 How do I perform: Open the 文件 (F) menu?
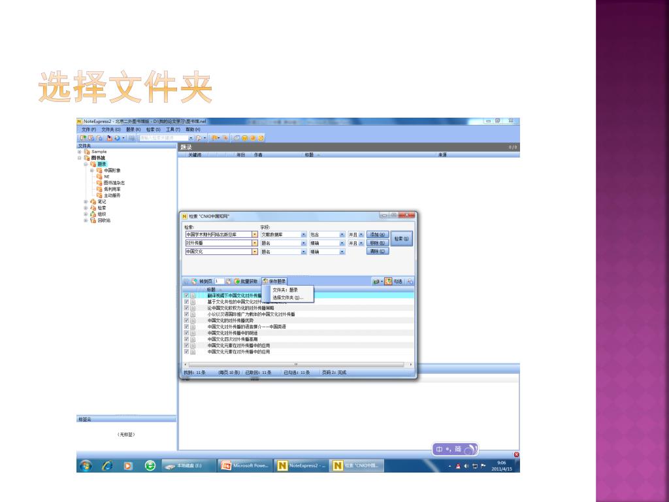(x=88, y=129)
